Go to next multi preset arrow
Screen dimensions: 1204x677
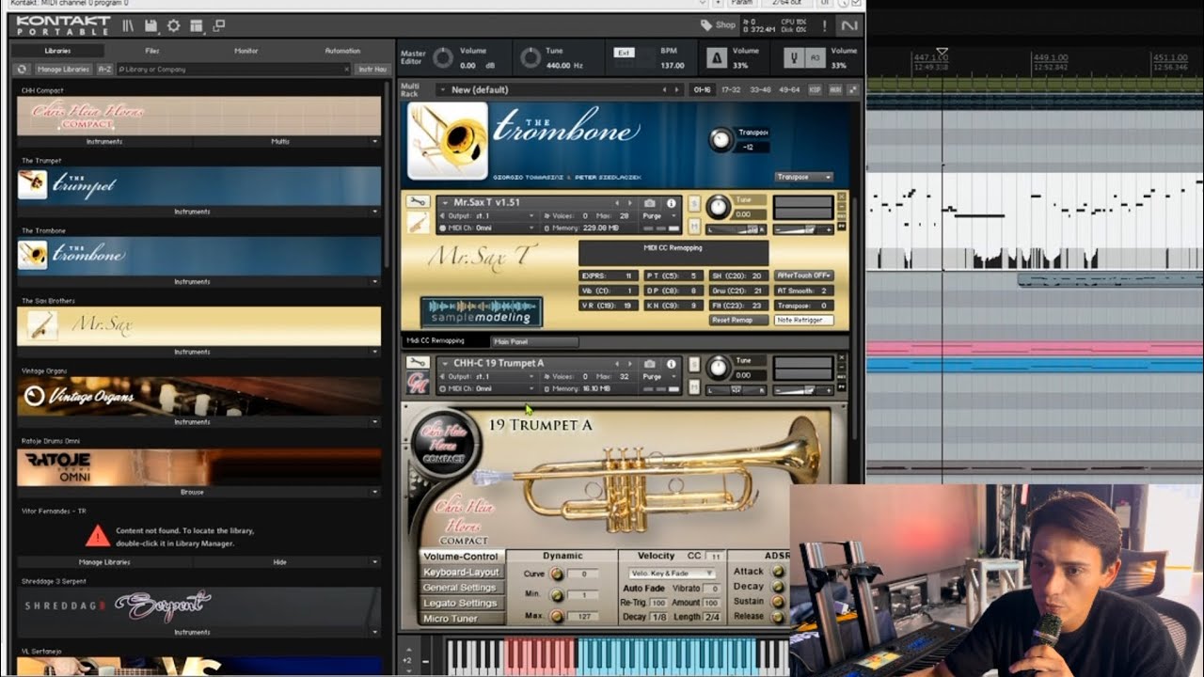pos(677,90)
